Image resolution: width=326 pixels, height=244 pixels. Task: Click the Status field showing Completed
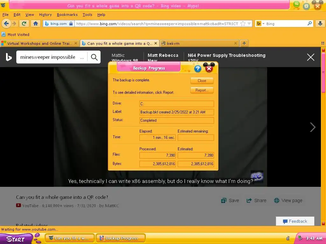pos(176,120)
